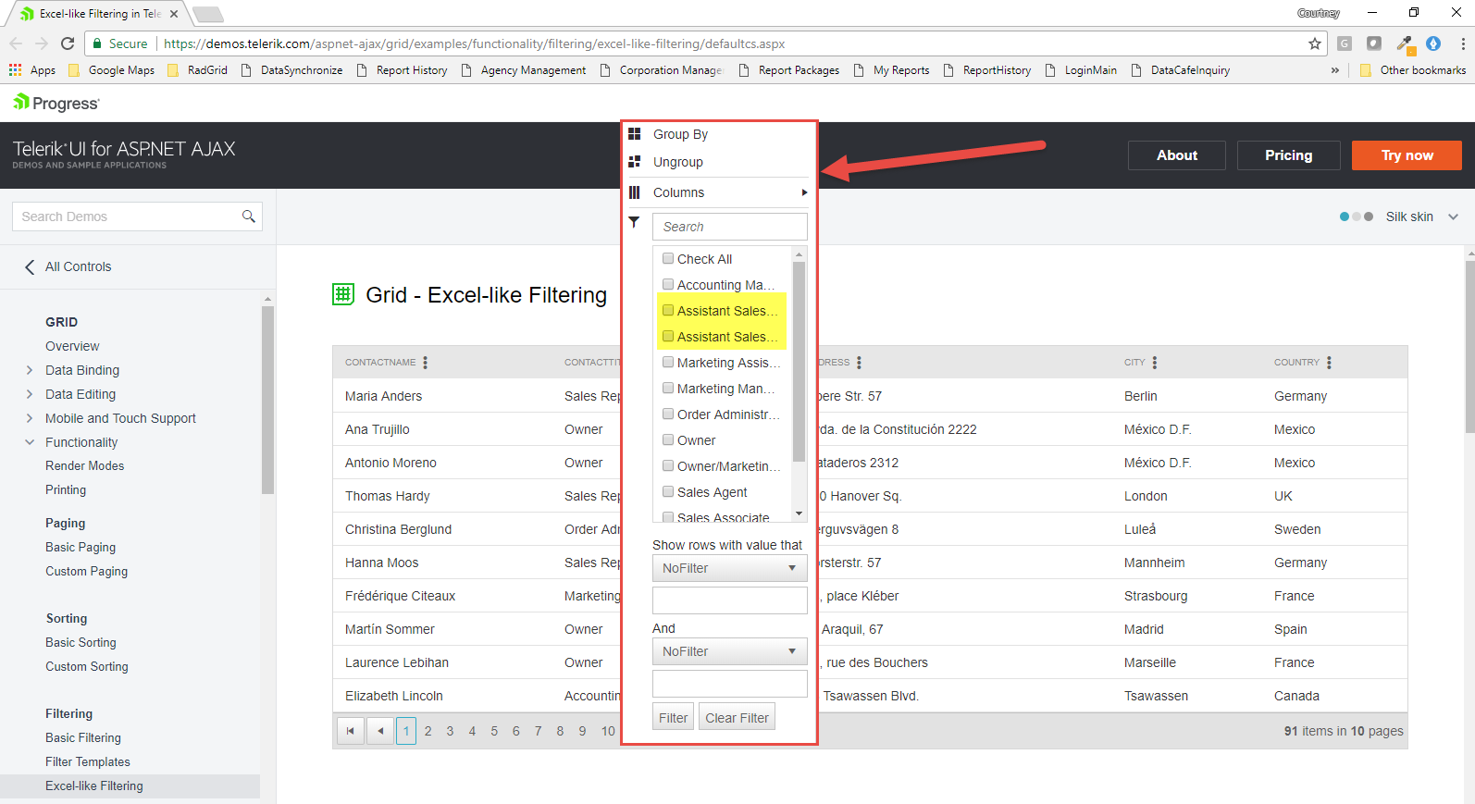Tick the Check All checkbox

668,259
